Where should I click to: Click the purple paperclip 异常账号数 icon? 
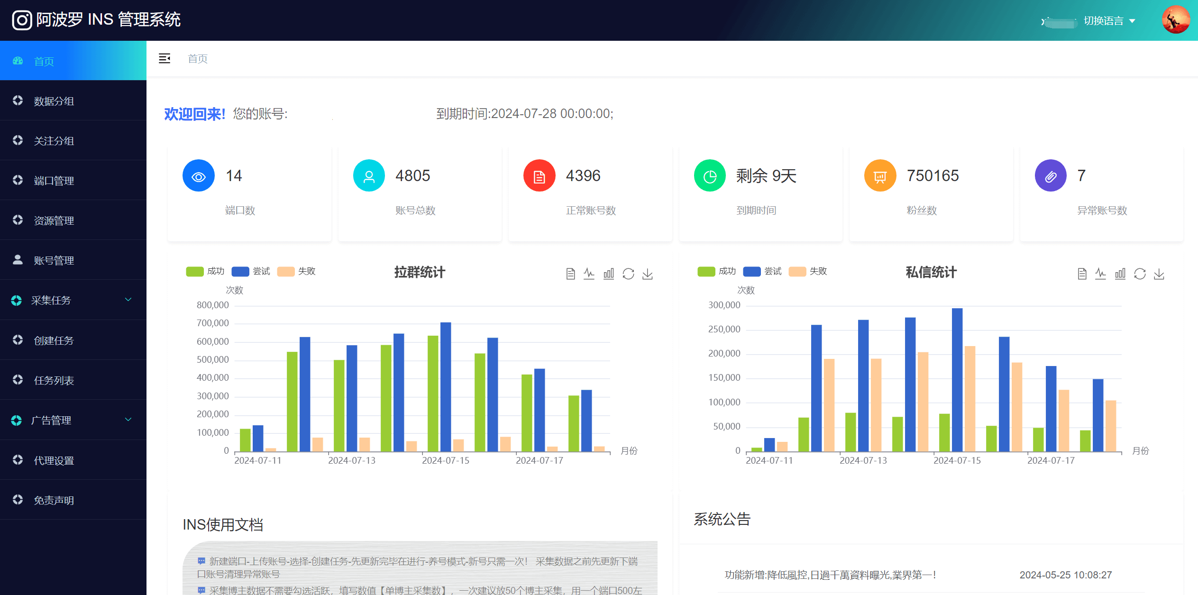1050,176
